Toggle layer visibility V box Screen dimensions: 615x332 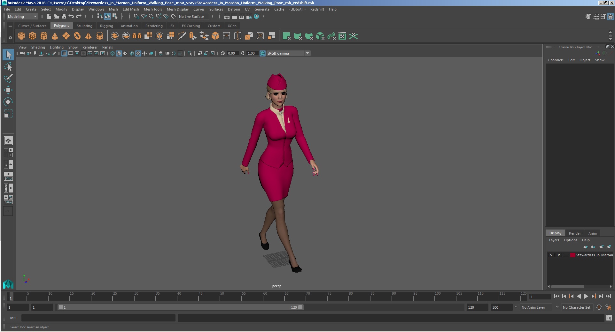click(x=551, y=255)
